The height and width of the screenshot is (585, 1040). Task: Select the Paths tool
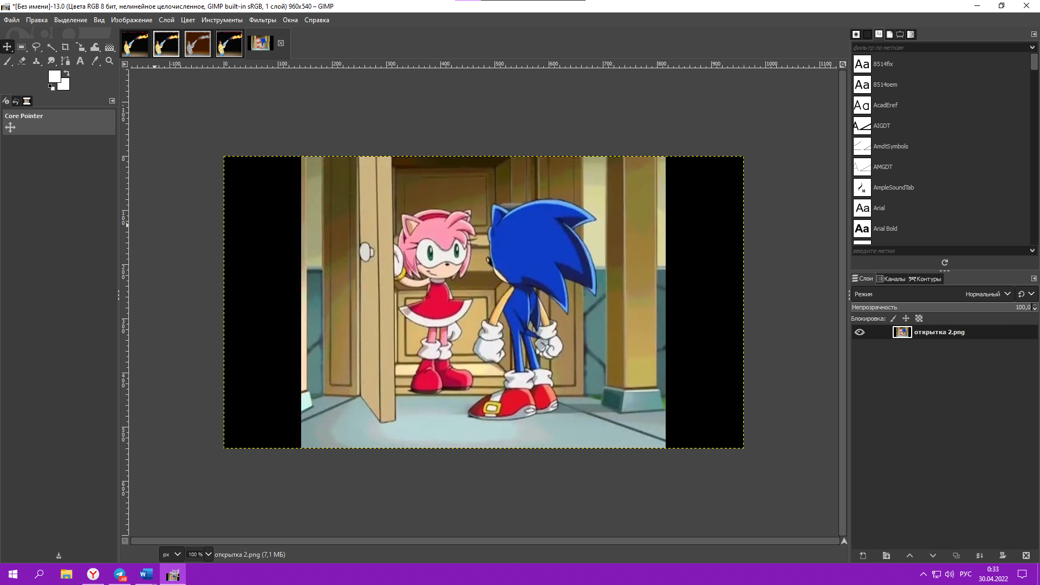point(66,61)
